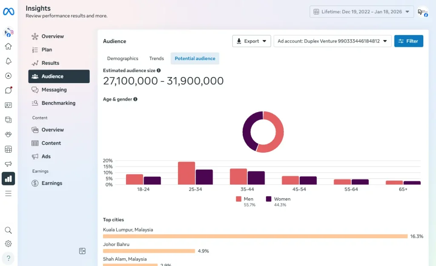Open the search magnifier icon
Viewport: 436px width, 266px height.
[8, 230]
